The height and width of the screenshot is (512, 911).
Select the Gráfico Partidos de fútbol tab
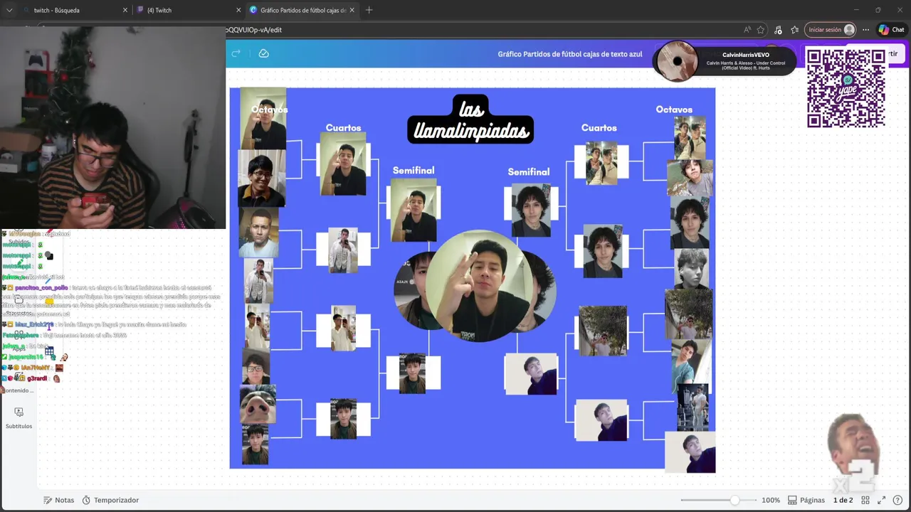(x=302, y=10)
